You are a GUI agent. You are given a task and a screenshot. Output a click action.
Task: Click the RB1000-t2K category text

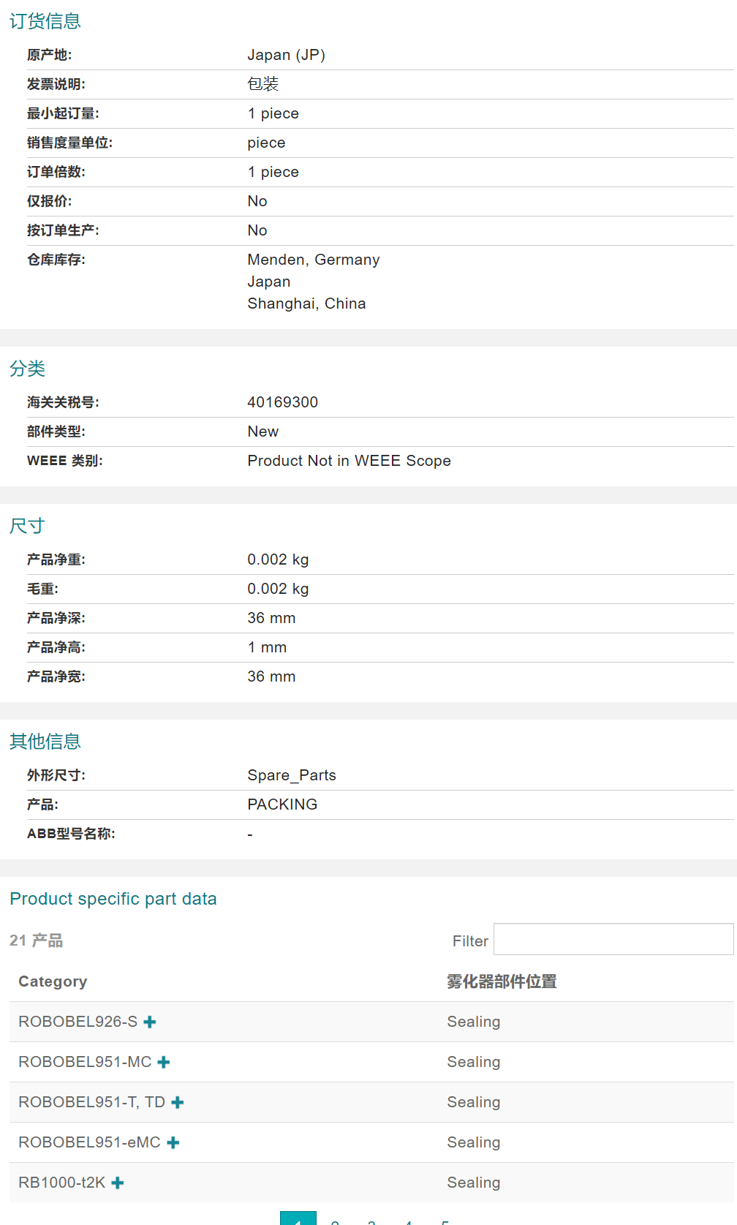(62, 1183)
